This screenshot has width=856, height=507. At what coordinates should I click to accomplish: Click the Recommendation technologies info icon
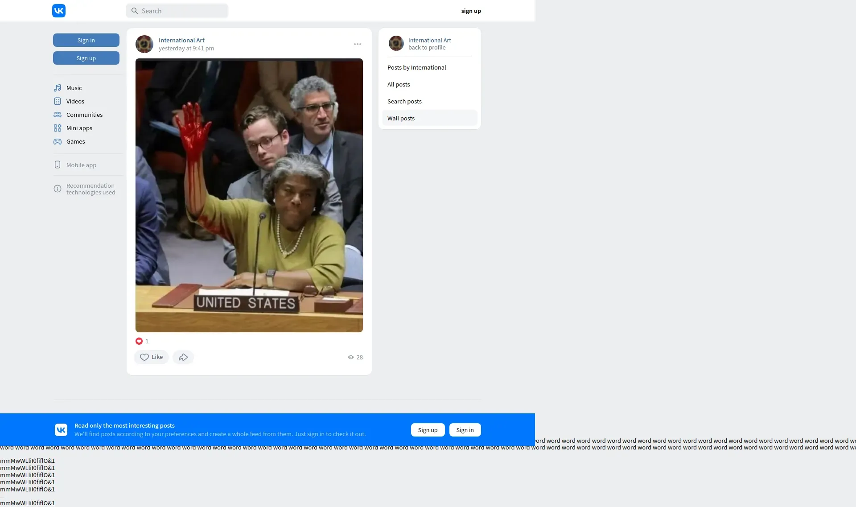(x=58, y=189)
